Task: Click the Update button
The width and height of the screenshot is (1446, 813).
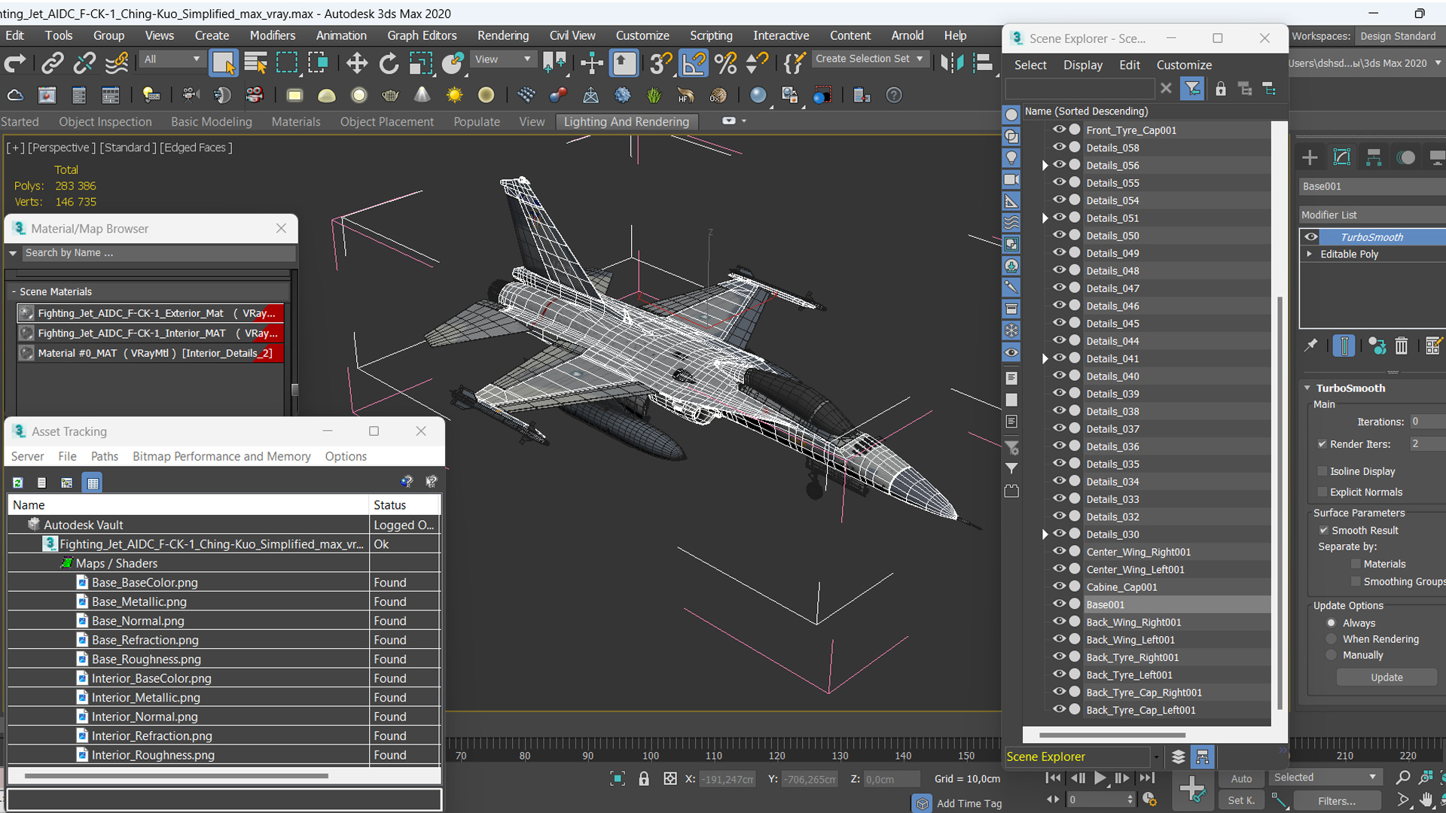Action: pos(1387,677)
